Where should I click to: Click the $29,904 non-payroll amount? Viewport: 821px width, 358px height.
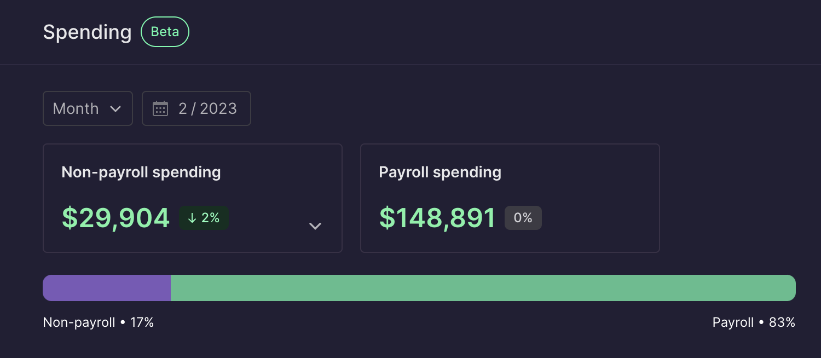[115, 218]
